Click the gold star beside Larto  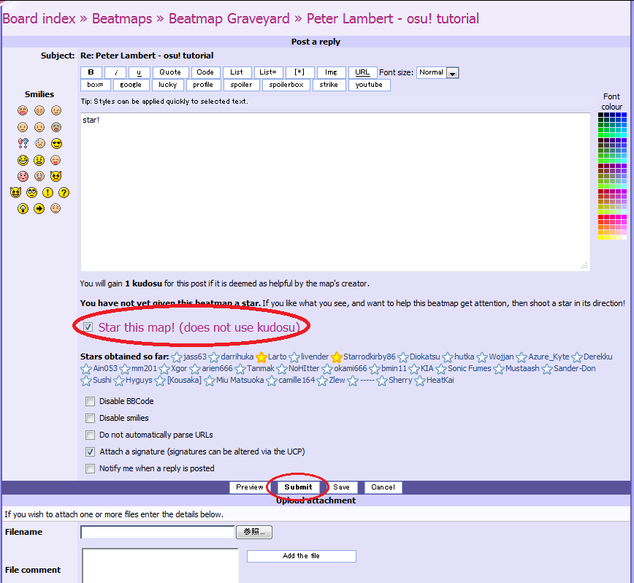pyautogui.click(x=261, y=357)
